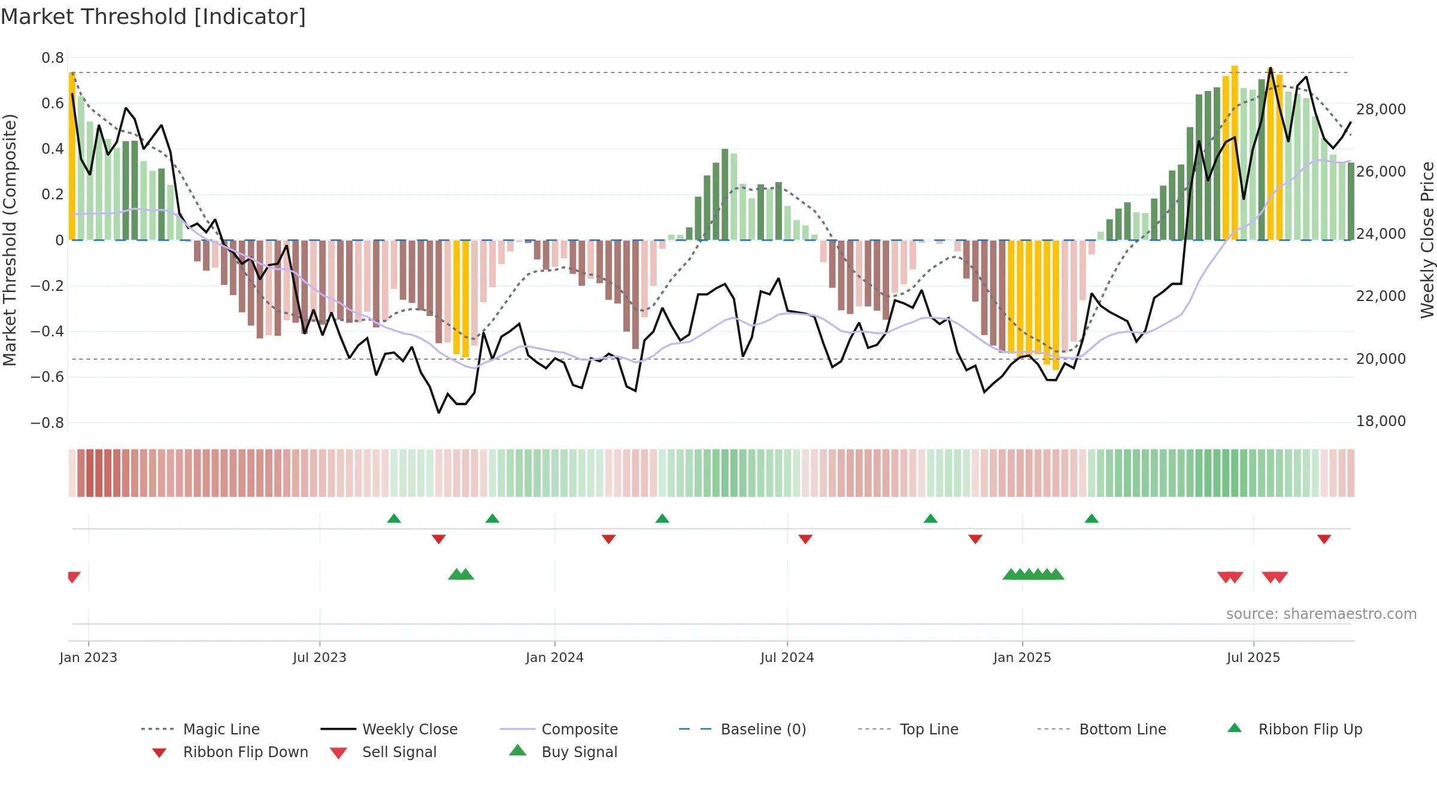Toggle the Buy Signal legend entry
Screen dimensions: 1437x808
pyautogui.click(x=563, y=752)
